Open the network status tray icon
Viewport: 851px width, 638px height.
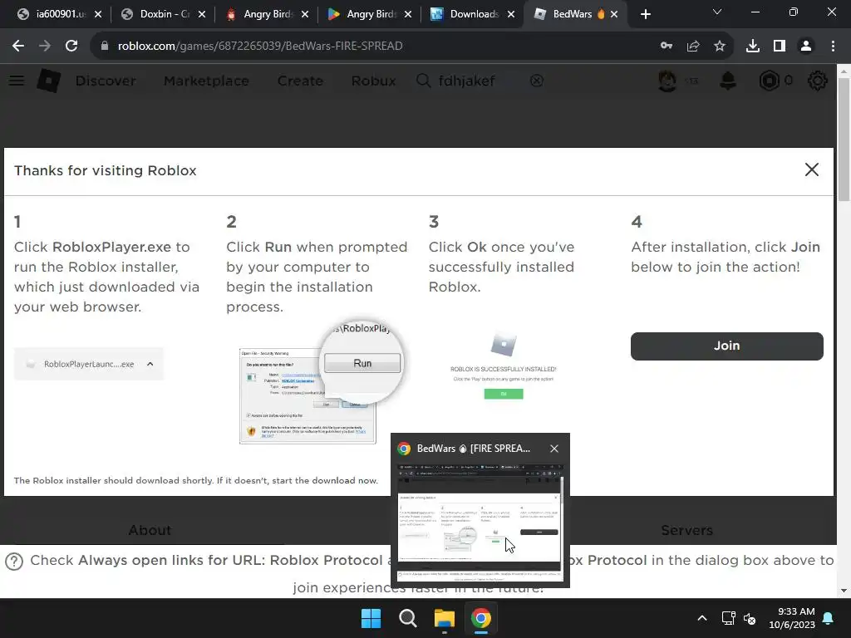728,618
